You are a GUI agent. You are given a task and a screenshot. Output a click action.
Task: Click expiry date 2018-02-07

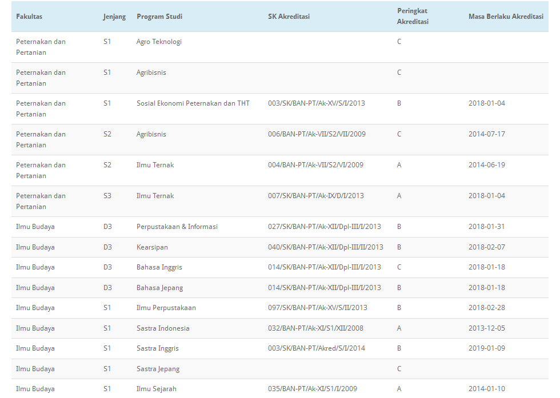pyautogui.click(x=486, y=247)
